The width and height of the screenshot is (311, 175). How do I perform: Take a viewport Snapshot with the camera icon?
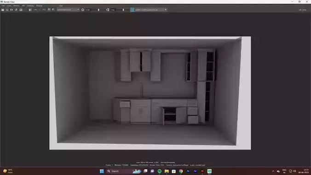12,10
